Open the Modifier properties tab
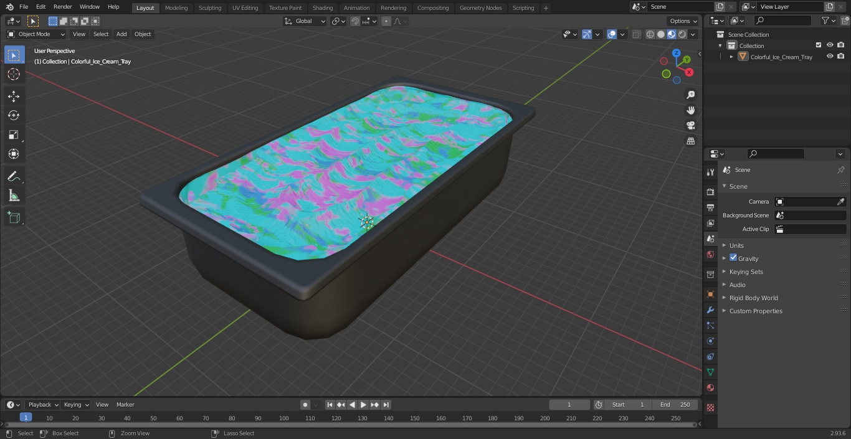 pos(710,309)
